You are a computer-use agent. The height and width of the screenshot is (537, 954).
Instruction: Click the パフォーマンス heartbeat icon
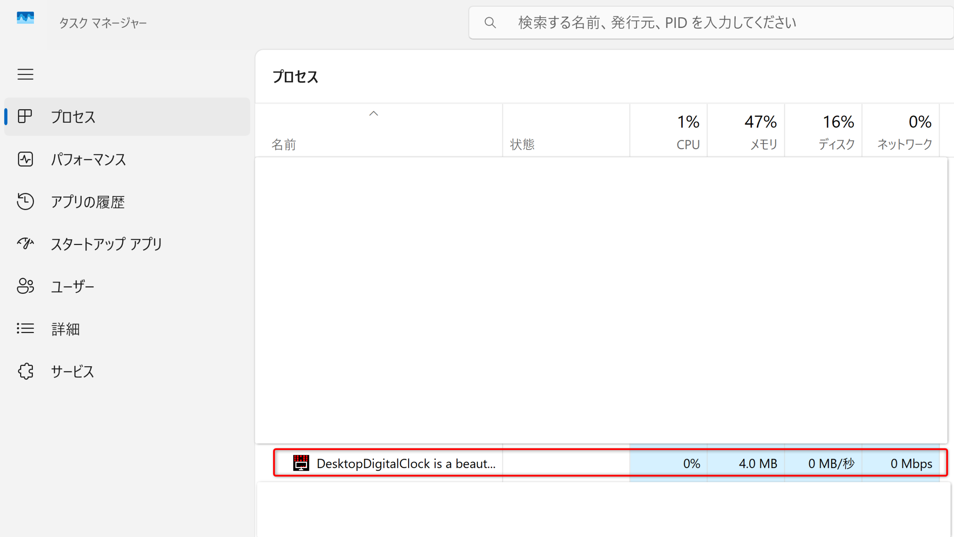coord(25,159)
